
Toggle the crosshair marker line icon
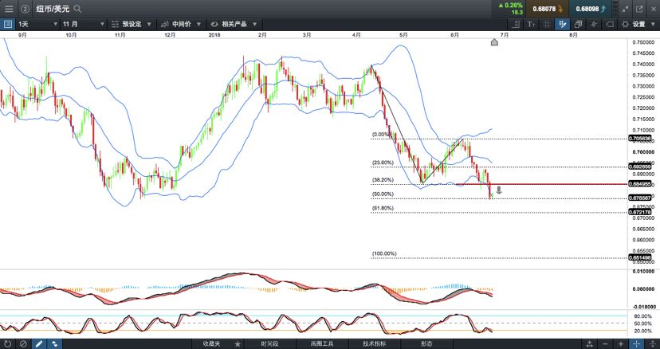coord(594,25)
